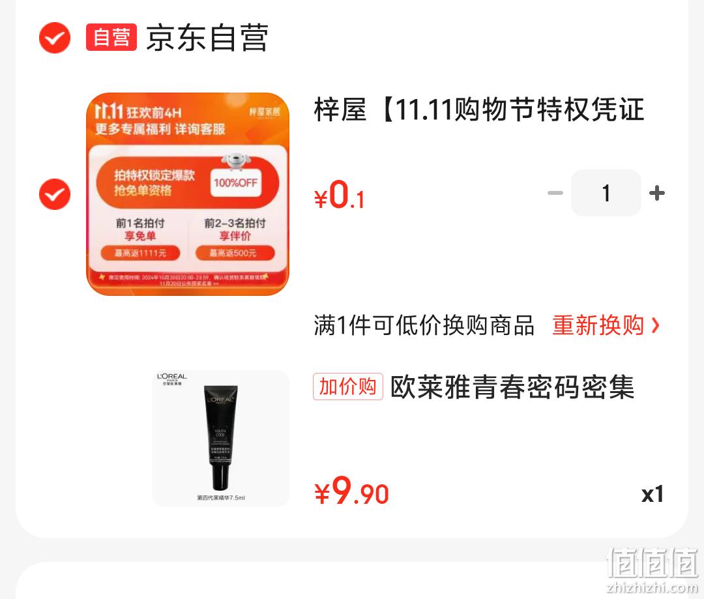Open the L'Oreal black essence thumbnail
The height and width of the screenshot is (599, 704).
pos(221,438)
